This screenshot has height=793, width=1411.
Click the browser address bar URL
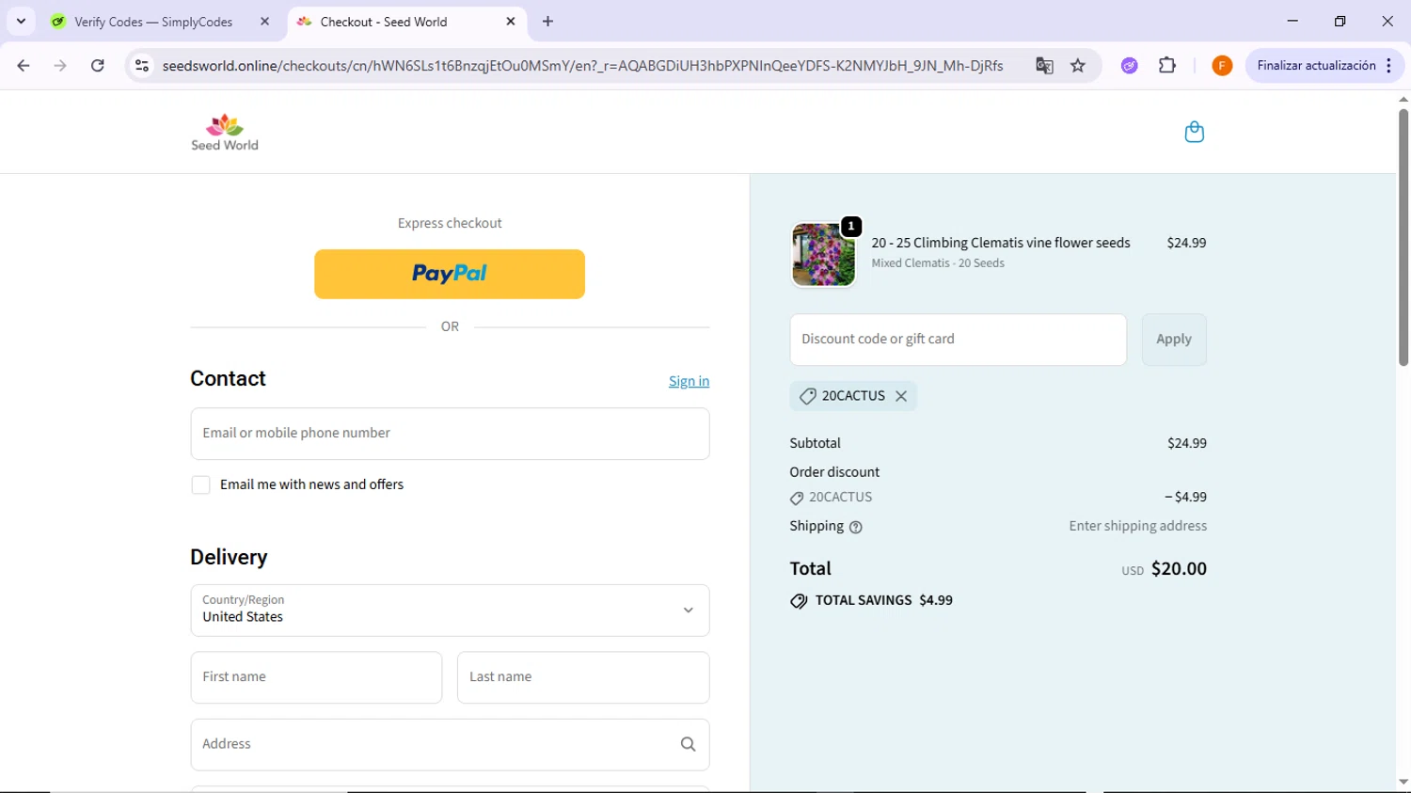(582, 66)
